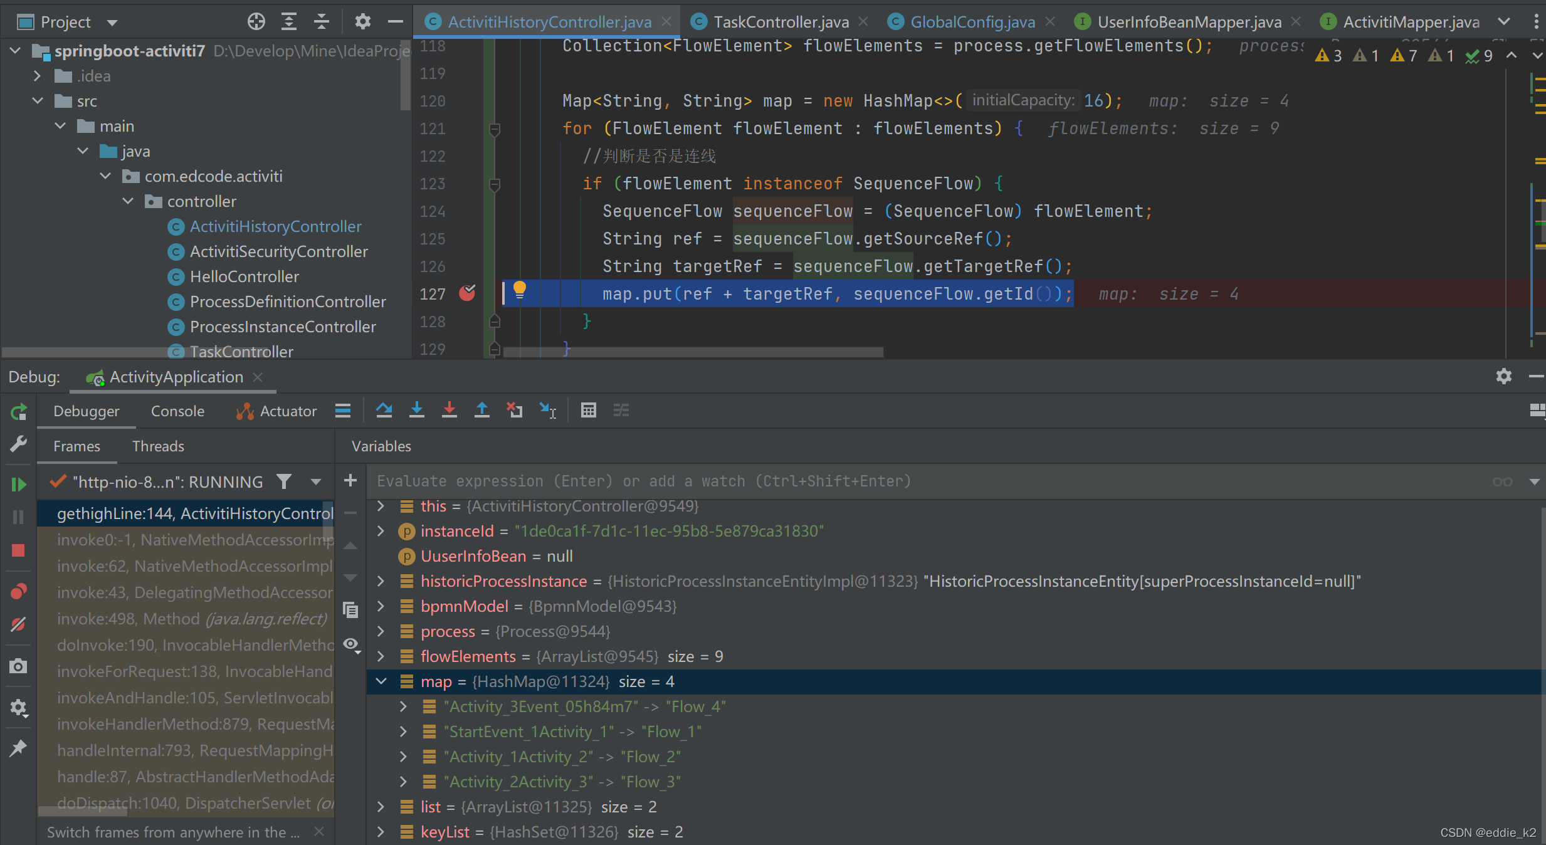1546x845 pixels.
Task: Open View Breakpoints dialog
Action: tap(18, 591)
